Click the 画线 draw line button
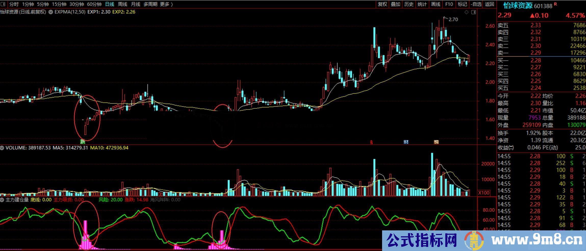Viewport: 586px width, 251px height. click(436, 4)
